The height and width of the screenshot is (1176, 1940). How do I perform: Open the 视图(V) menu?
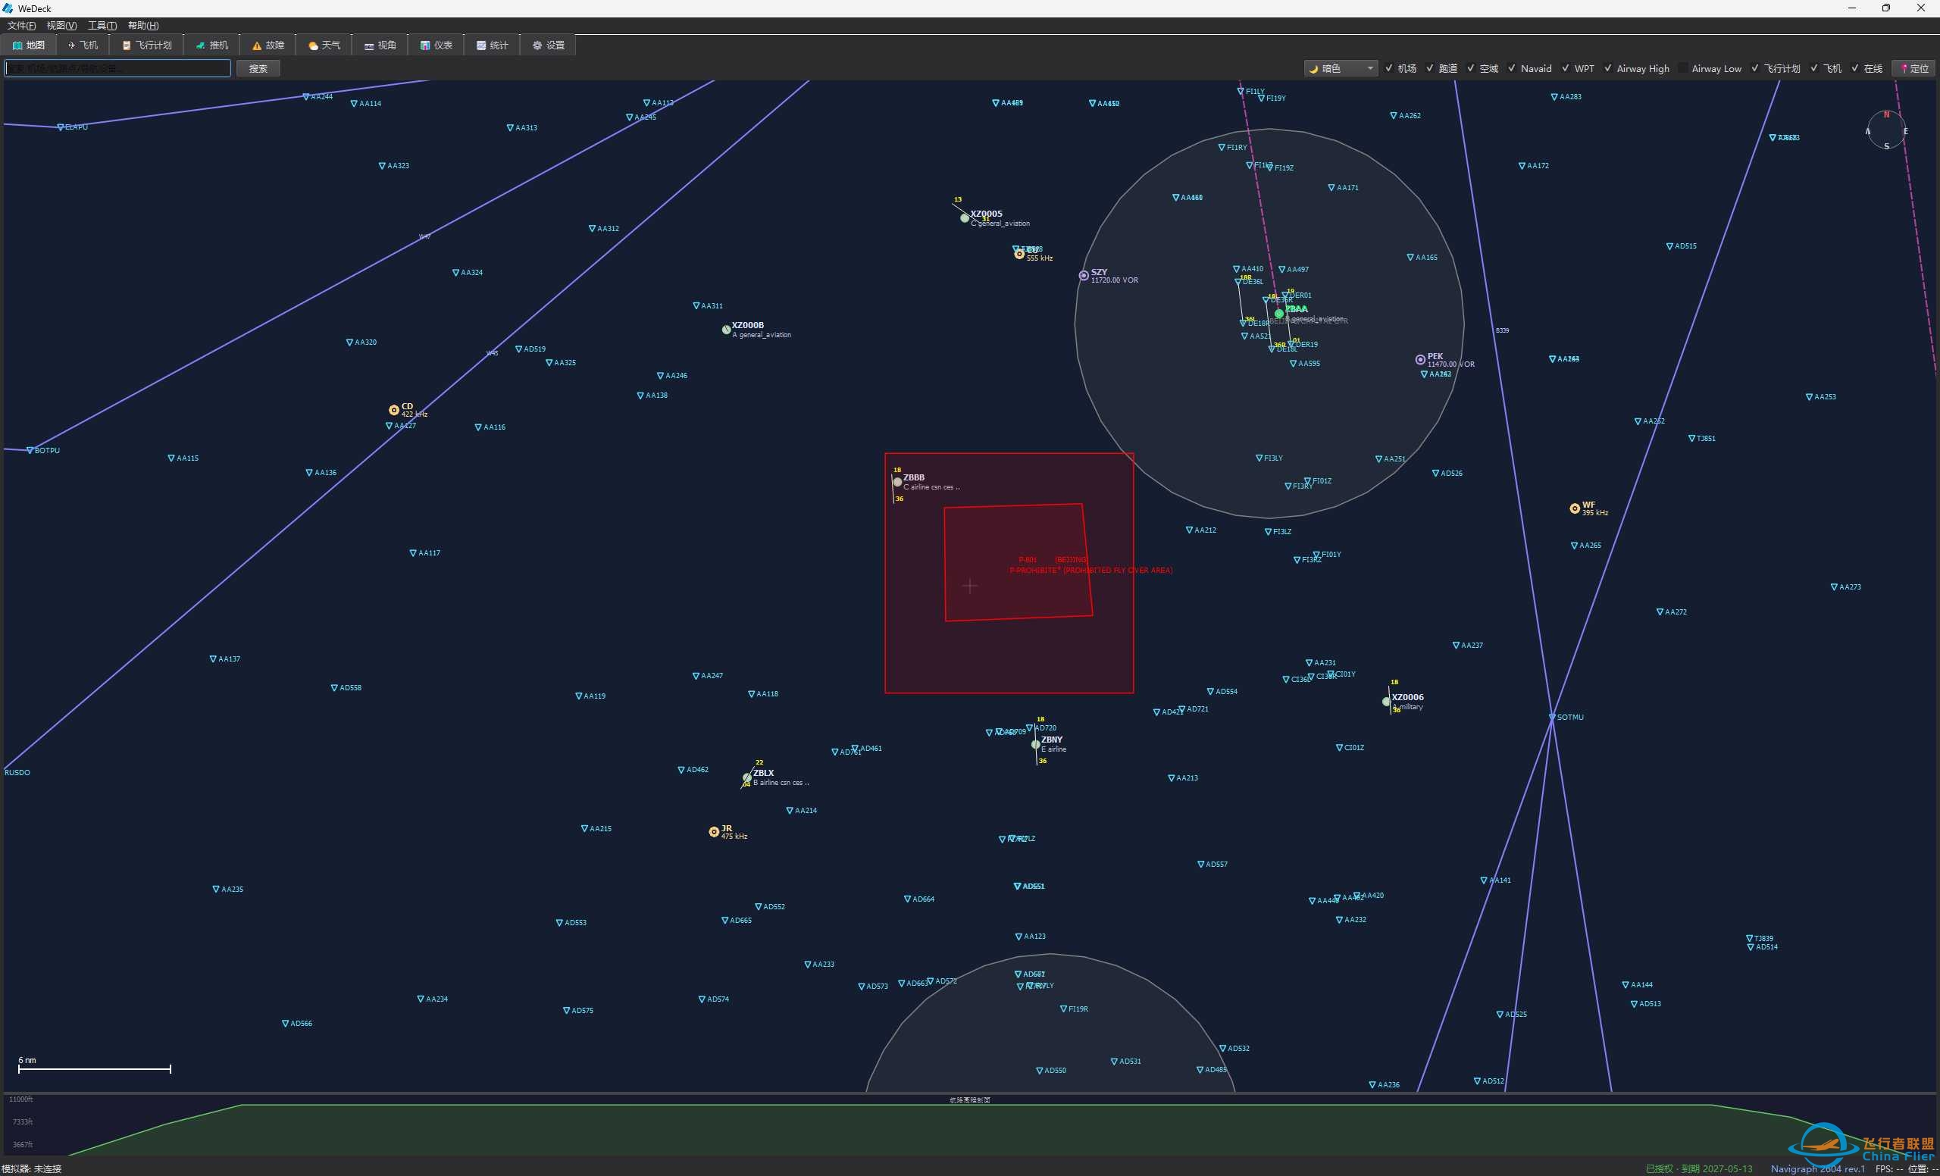click(61, 25)
